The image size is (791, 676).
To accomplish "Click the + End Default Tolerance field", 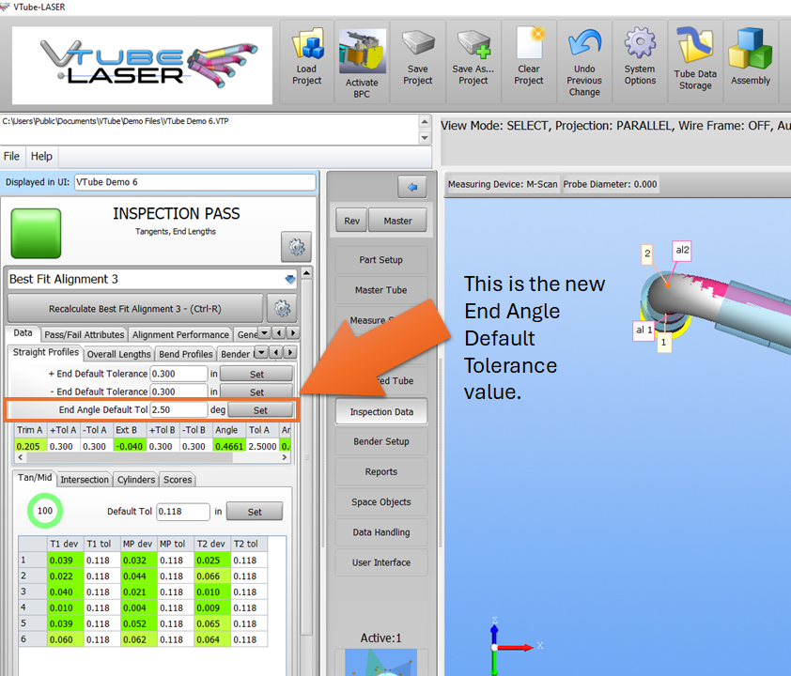I will click(x=178, y=374).
